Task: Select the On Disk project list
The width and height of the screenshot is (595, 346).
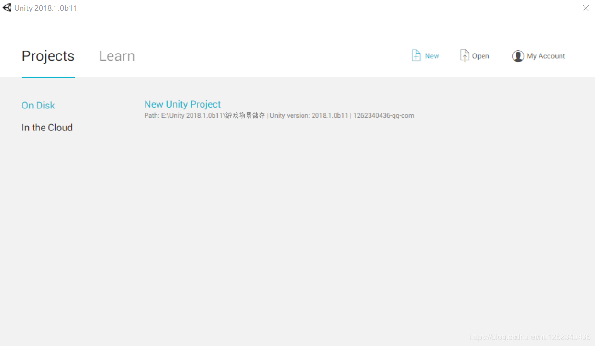Action: [38, 105]
